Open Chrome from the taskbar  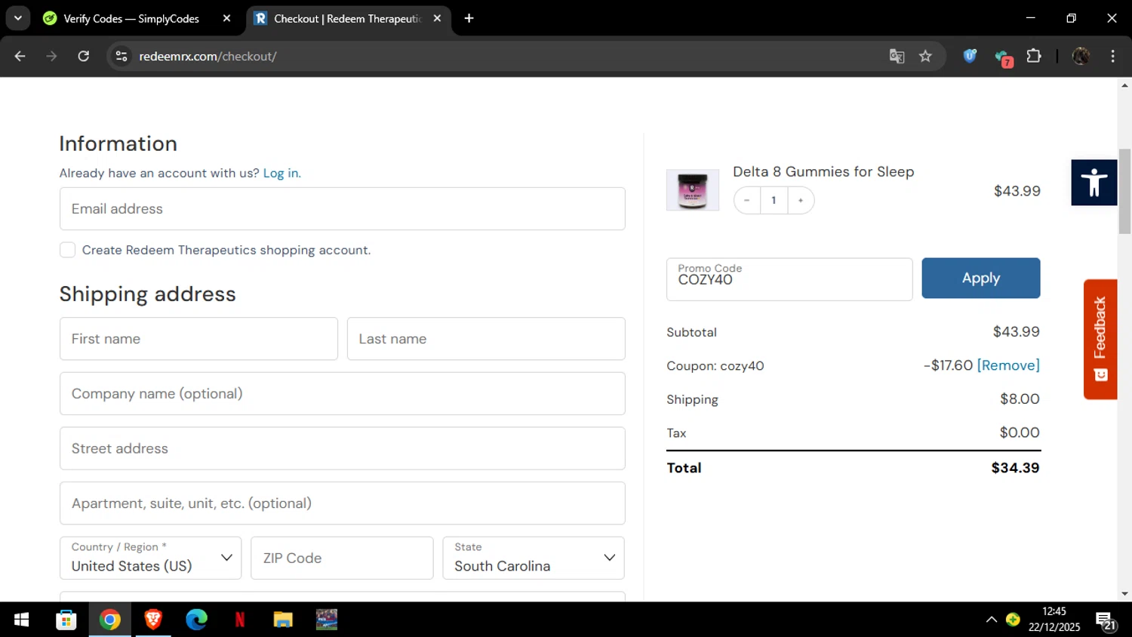(110, 620)
